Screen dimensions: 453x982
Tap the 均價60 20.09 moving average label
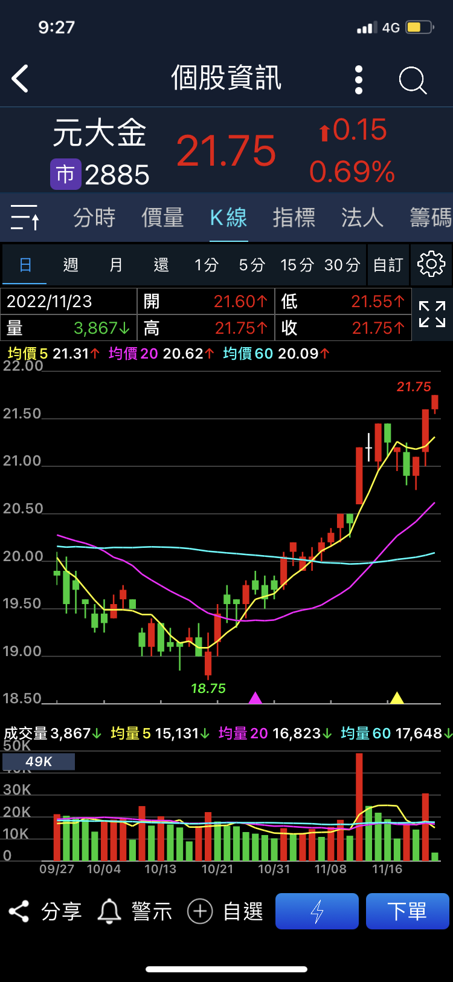tap(277, 354)
